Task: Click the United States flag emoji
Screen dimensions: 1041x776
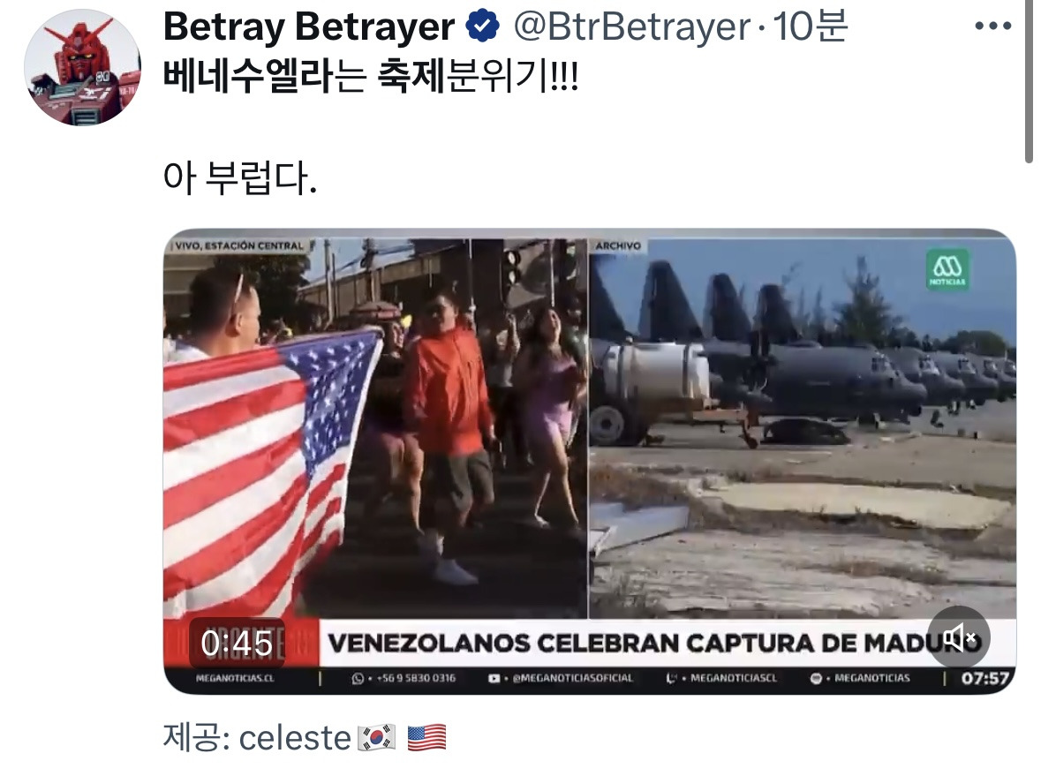Action: [x=426, y=738]
